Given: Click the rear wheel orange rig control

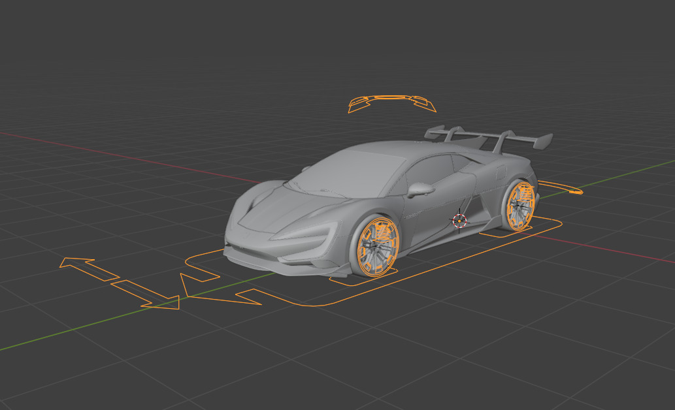Looking at the screenshot, I should [x=520, y=206].
